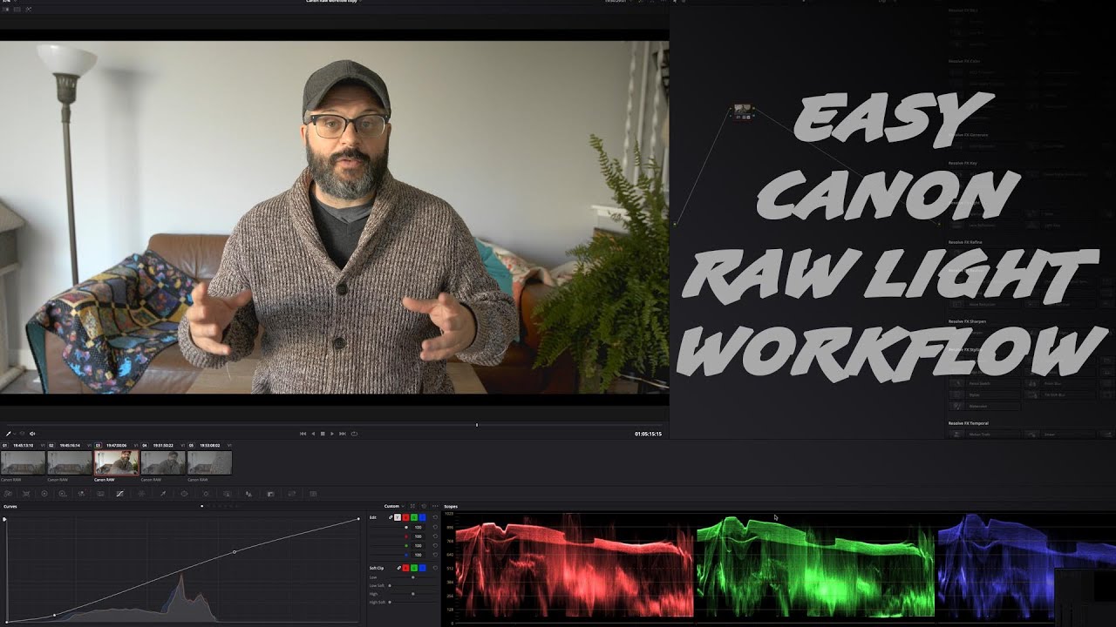1116x627 pixels.
Task: Click the Scopes panel title
Action: (x=451, y=506)
